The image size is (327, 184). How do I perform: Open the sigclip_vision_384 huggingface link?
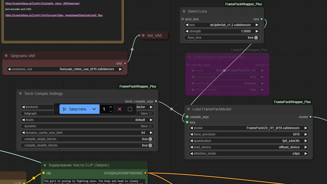[x=42, y=3]
